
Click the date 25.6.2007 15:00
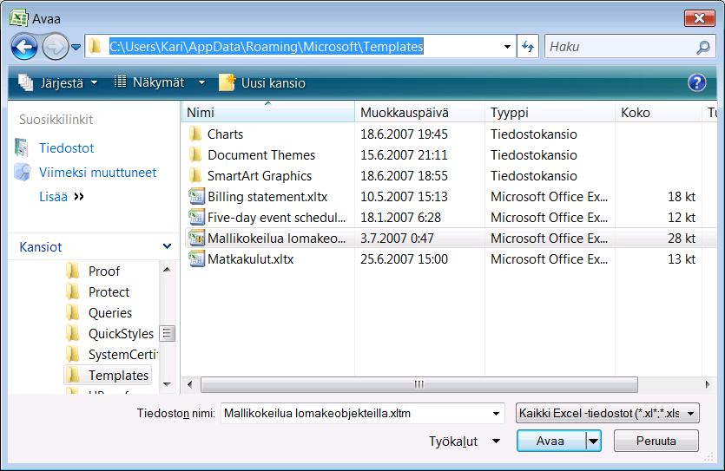pos(404,259)
